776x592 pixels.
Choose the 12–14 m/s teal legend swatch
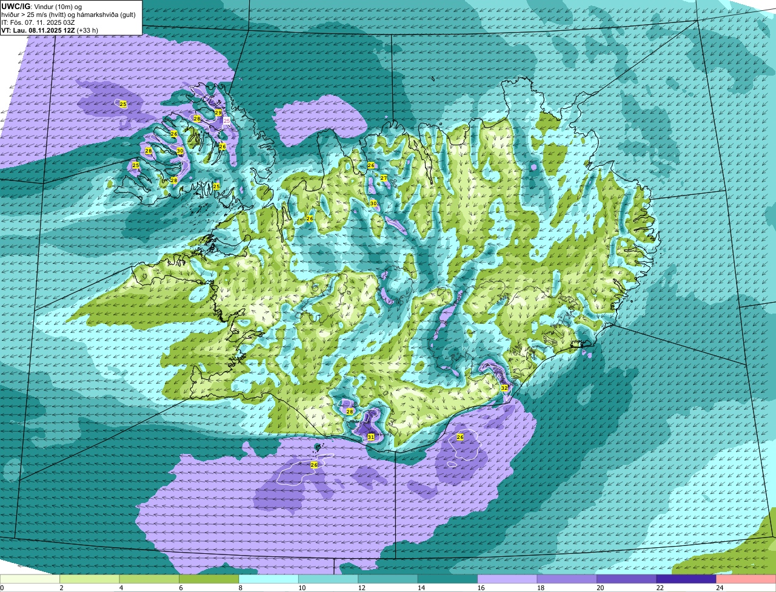pos(388,579)
